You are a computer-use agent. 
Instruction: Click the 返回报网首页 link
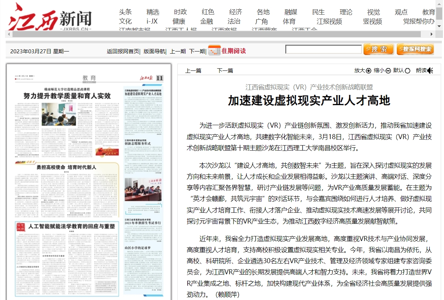click(123, 51)
